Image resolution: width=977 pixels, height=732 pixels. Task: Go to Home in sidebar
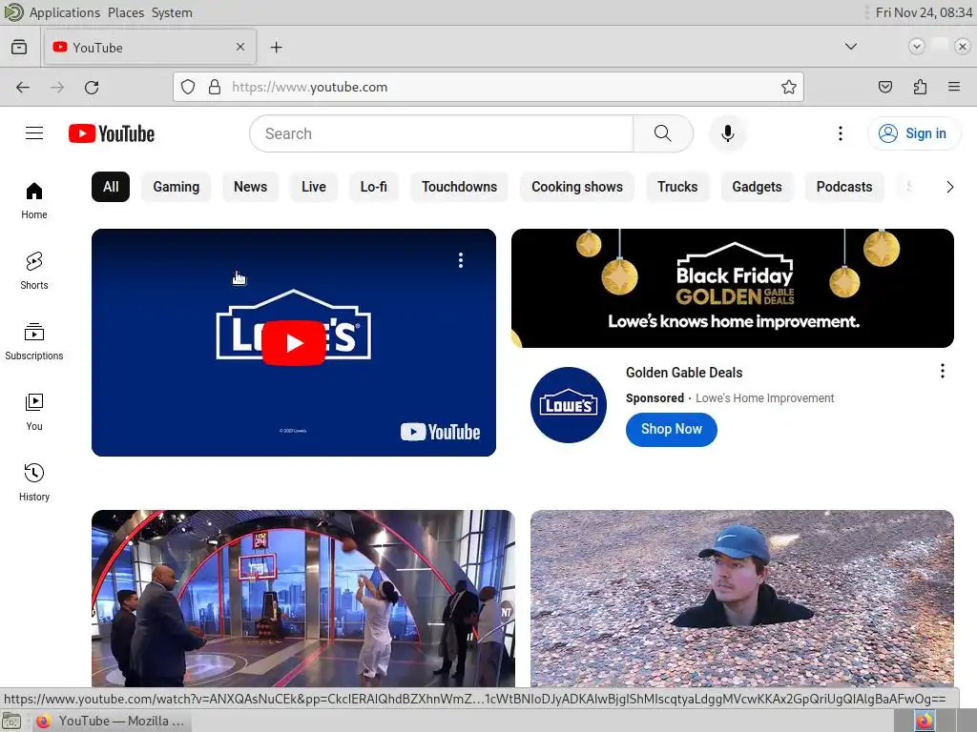34,200
